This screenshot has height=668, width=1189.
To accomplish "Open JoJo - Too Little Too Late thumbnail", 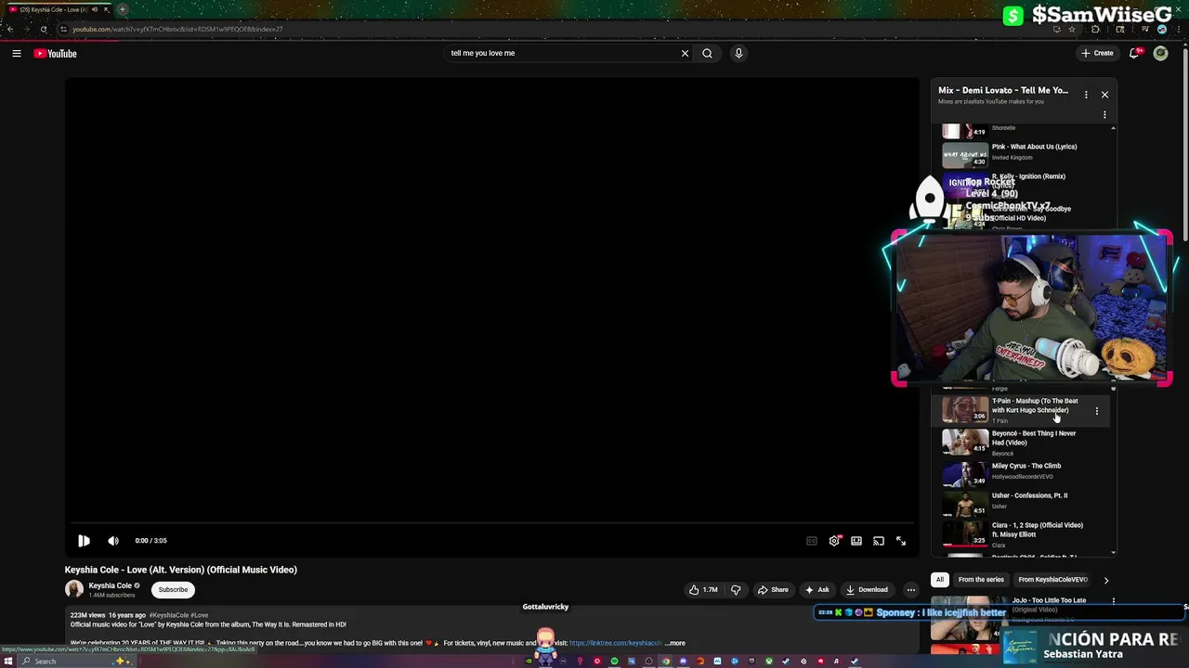I will click(x=965, y=616).
